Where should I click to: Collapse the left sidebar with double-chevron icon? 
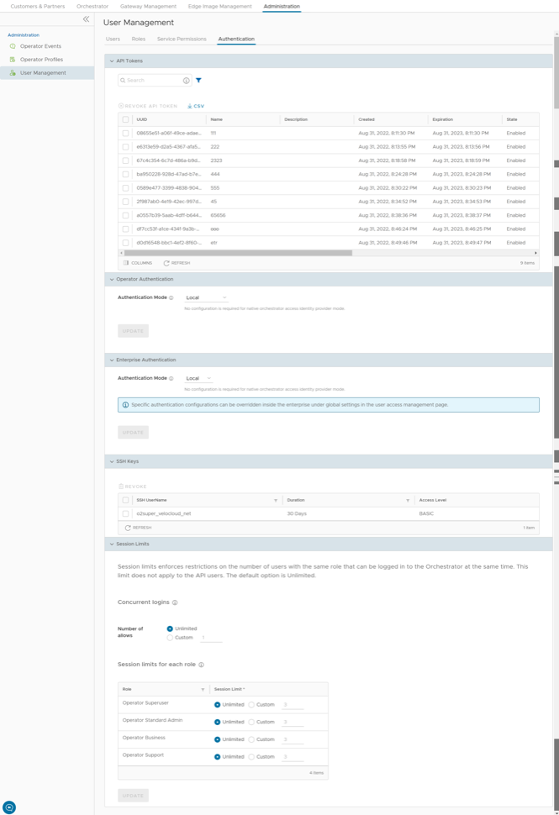86,18
